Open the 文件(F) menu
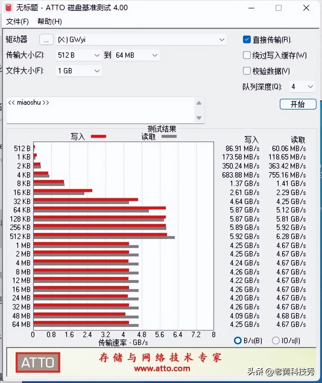The height and width of the screenshot is (383, 322). (17, 22)
